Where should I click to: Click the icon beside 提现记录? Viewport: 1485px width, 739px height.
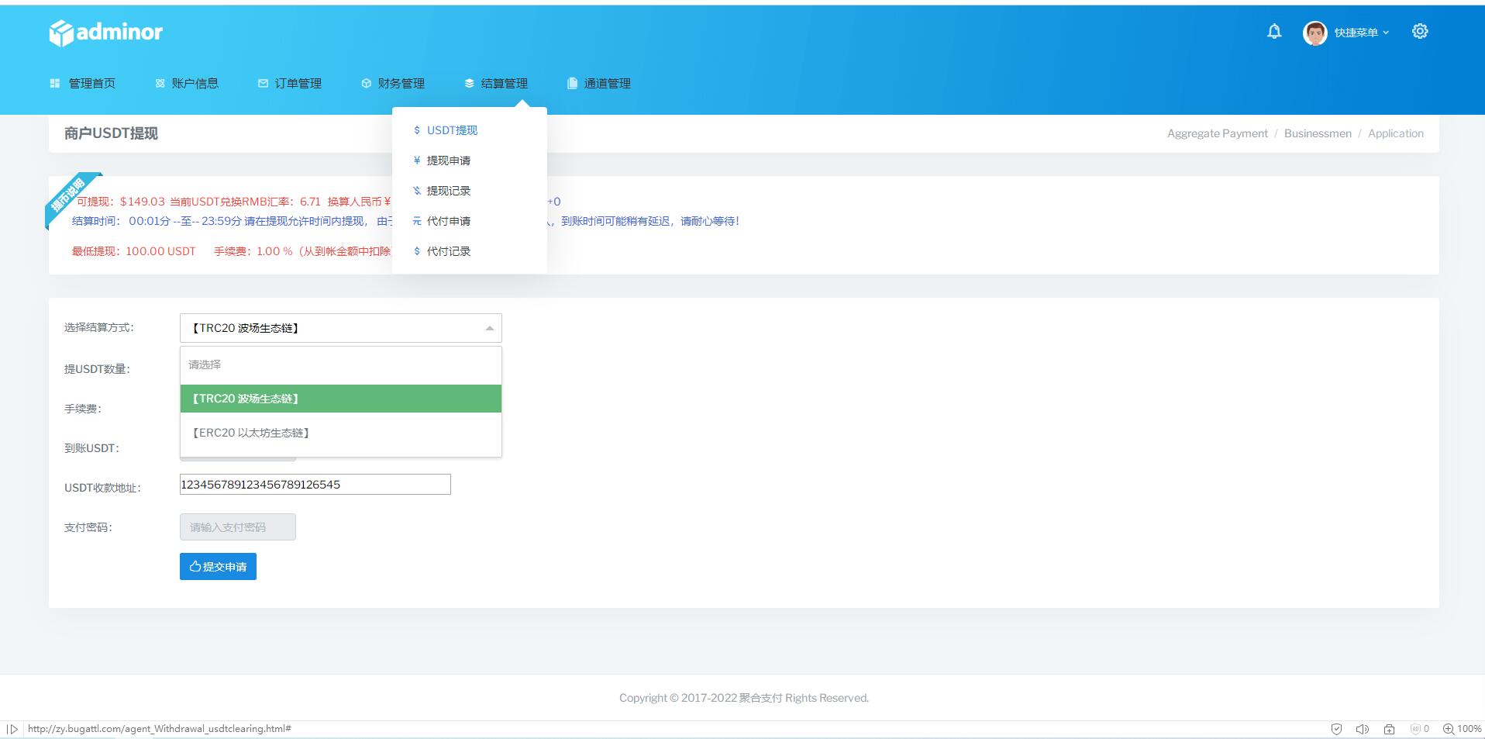coord(415,191)
